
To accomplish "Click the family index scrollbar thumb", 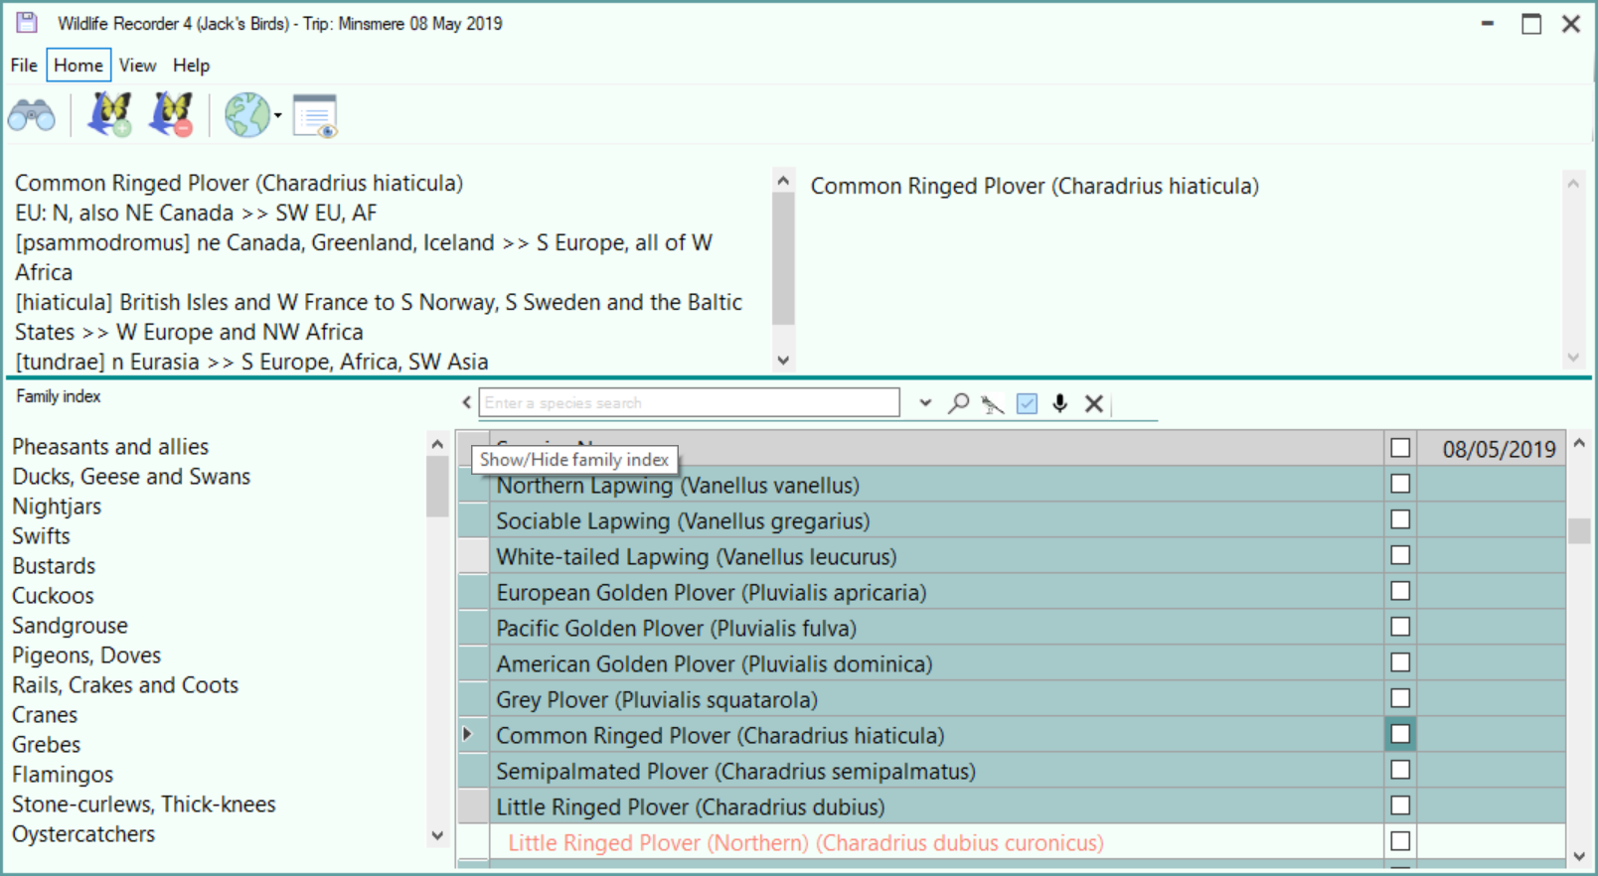I will click(x=437, y=487).
